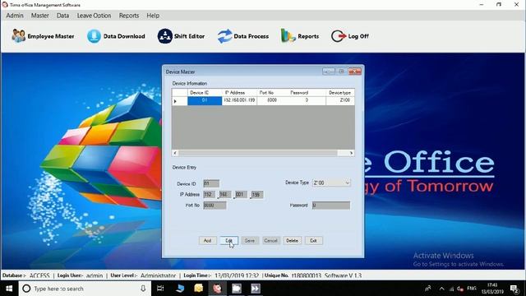The width and height of the screenshot is (526, 296).
Task: Click the taskbar search box
Action: pyautogui.click(x=84, y=289)
